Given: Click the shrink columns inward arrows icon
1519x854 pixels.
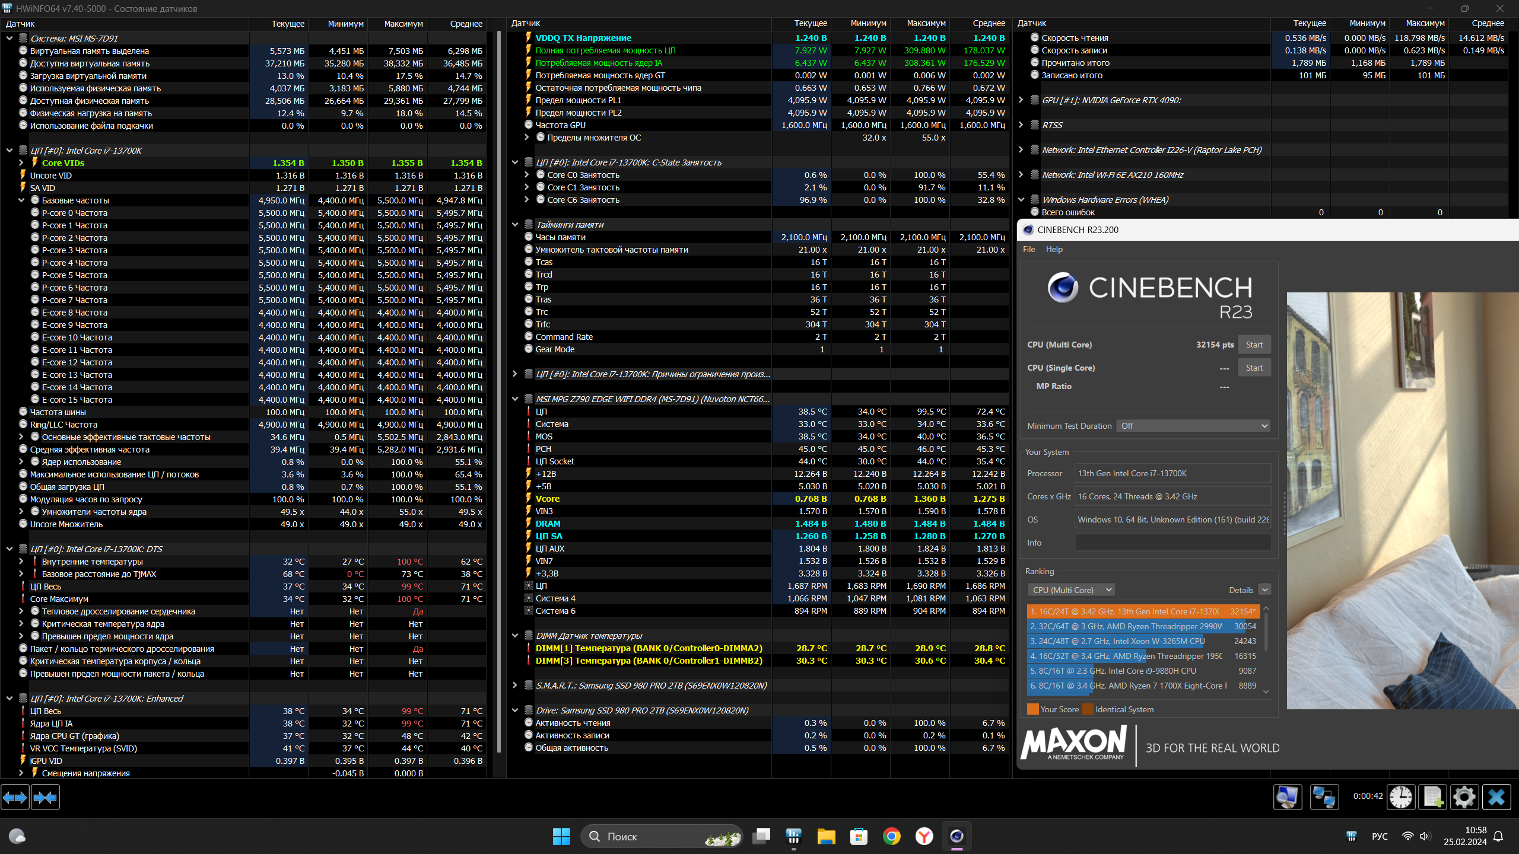Looking at the screenshot, I should (x=45, y=798).
